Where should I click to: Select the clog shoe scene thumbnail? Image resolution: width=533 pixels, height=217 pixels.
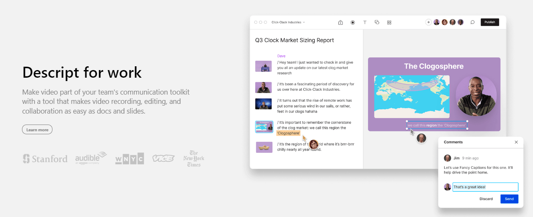click(x=264, y=147)
